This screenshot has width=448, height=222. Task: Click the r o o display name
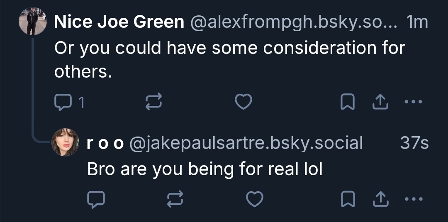[x=105, y=143]
